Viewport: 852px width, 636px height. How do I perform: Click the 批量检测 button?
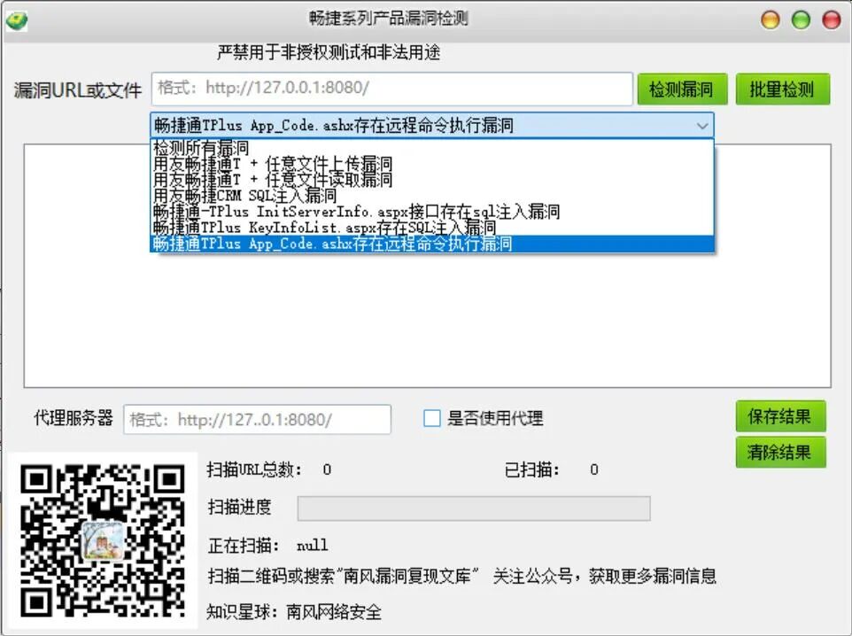pyautogui.click(x=782, y=89)
